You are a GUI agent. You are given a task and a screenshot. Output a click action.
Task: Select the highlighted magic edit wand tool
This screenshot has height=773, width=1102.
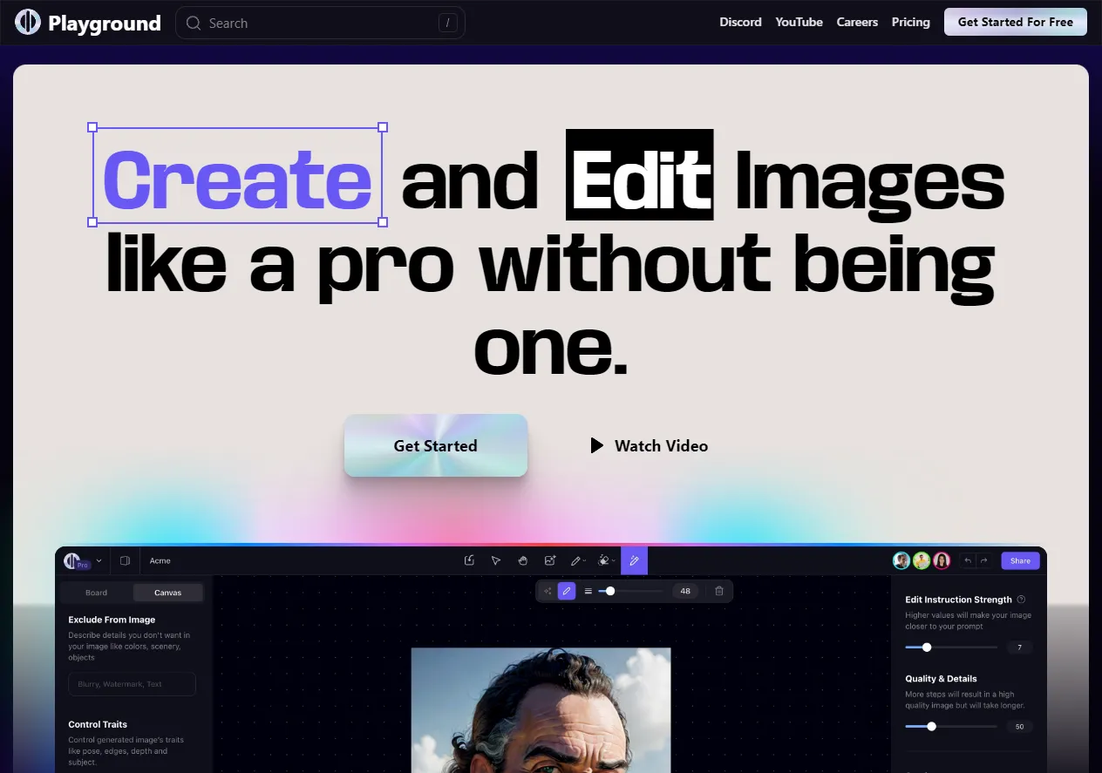click(x=634, y=560)
